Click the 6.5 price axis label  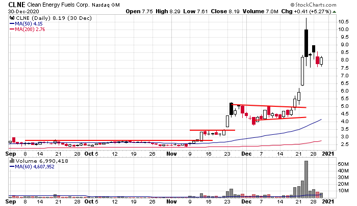(x=344, y=83)
